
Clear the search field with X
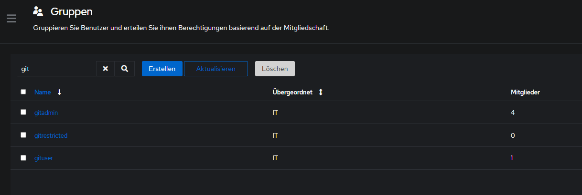[x=105, y=69]
